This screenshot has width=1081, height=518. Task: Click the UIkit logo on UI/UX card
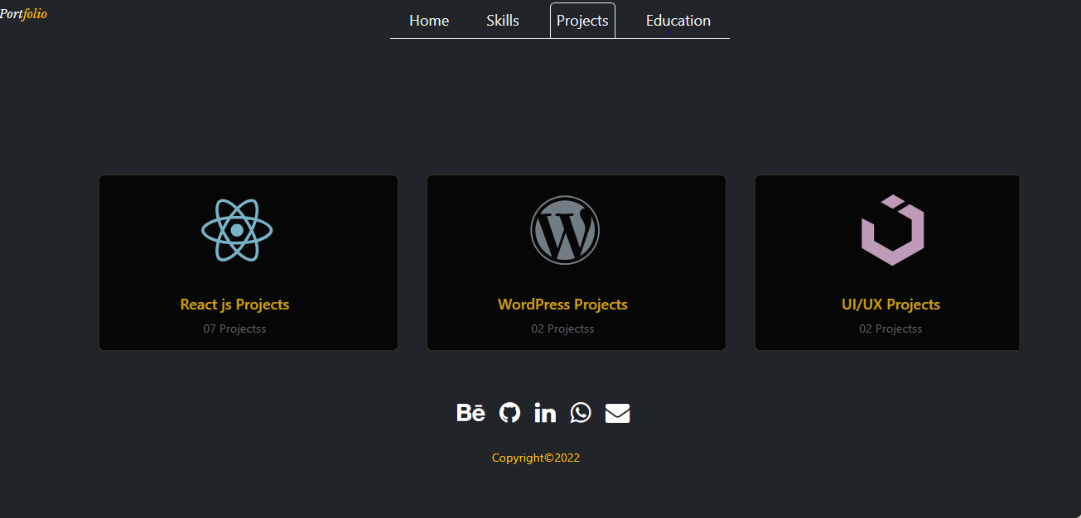[x=892, y=230]
